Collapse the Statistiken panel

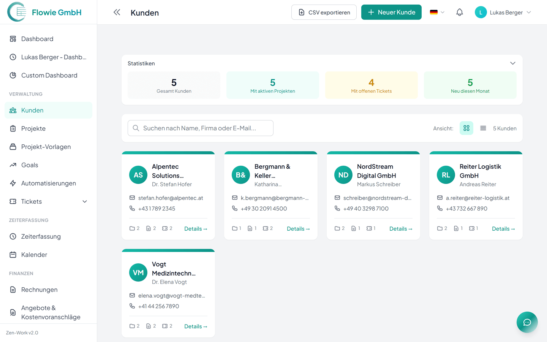pyautogui.click(x=512, y=63)
